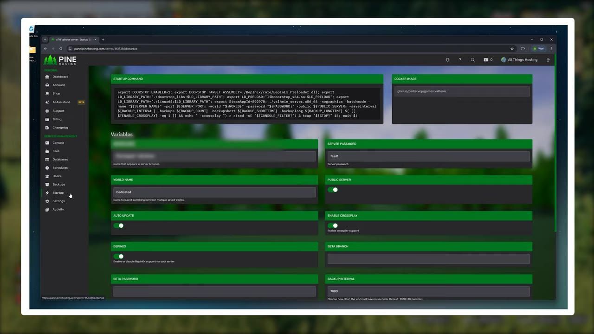Click the Backup Interval field

[428, 291]
